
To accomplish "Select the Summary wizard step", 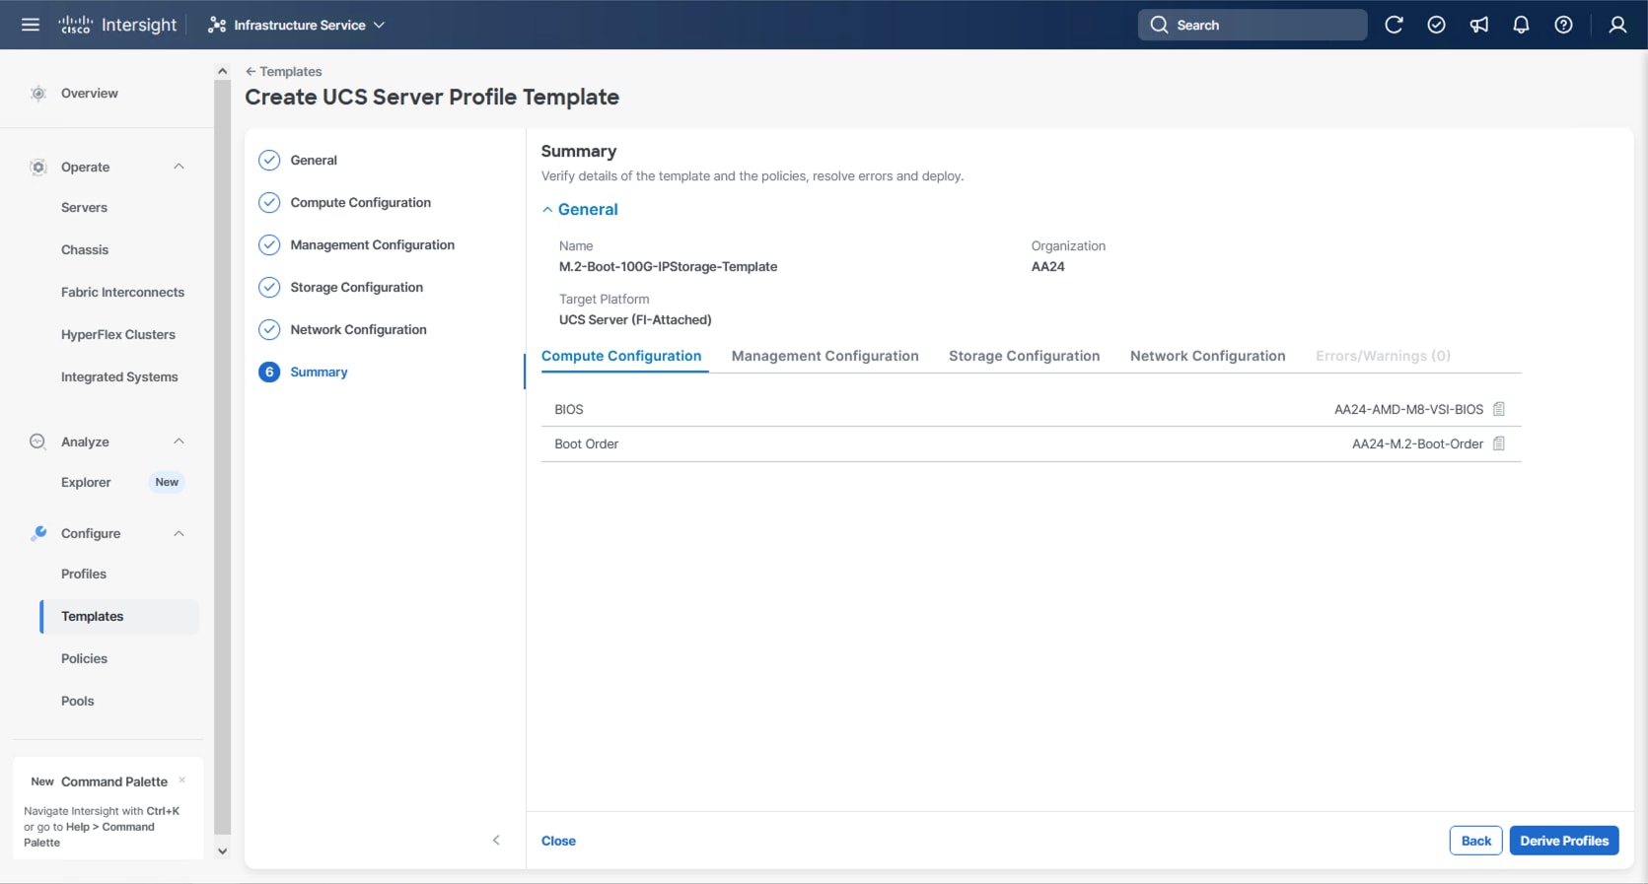I will (x=320, y=373).
